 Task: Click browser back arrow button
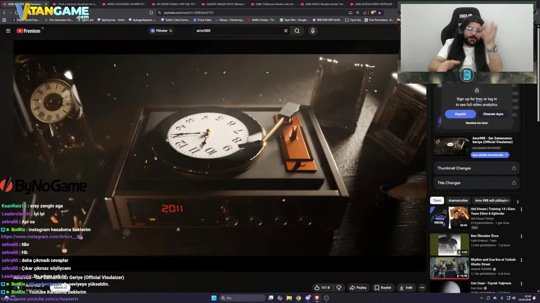point(4,13)
